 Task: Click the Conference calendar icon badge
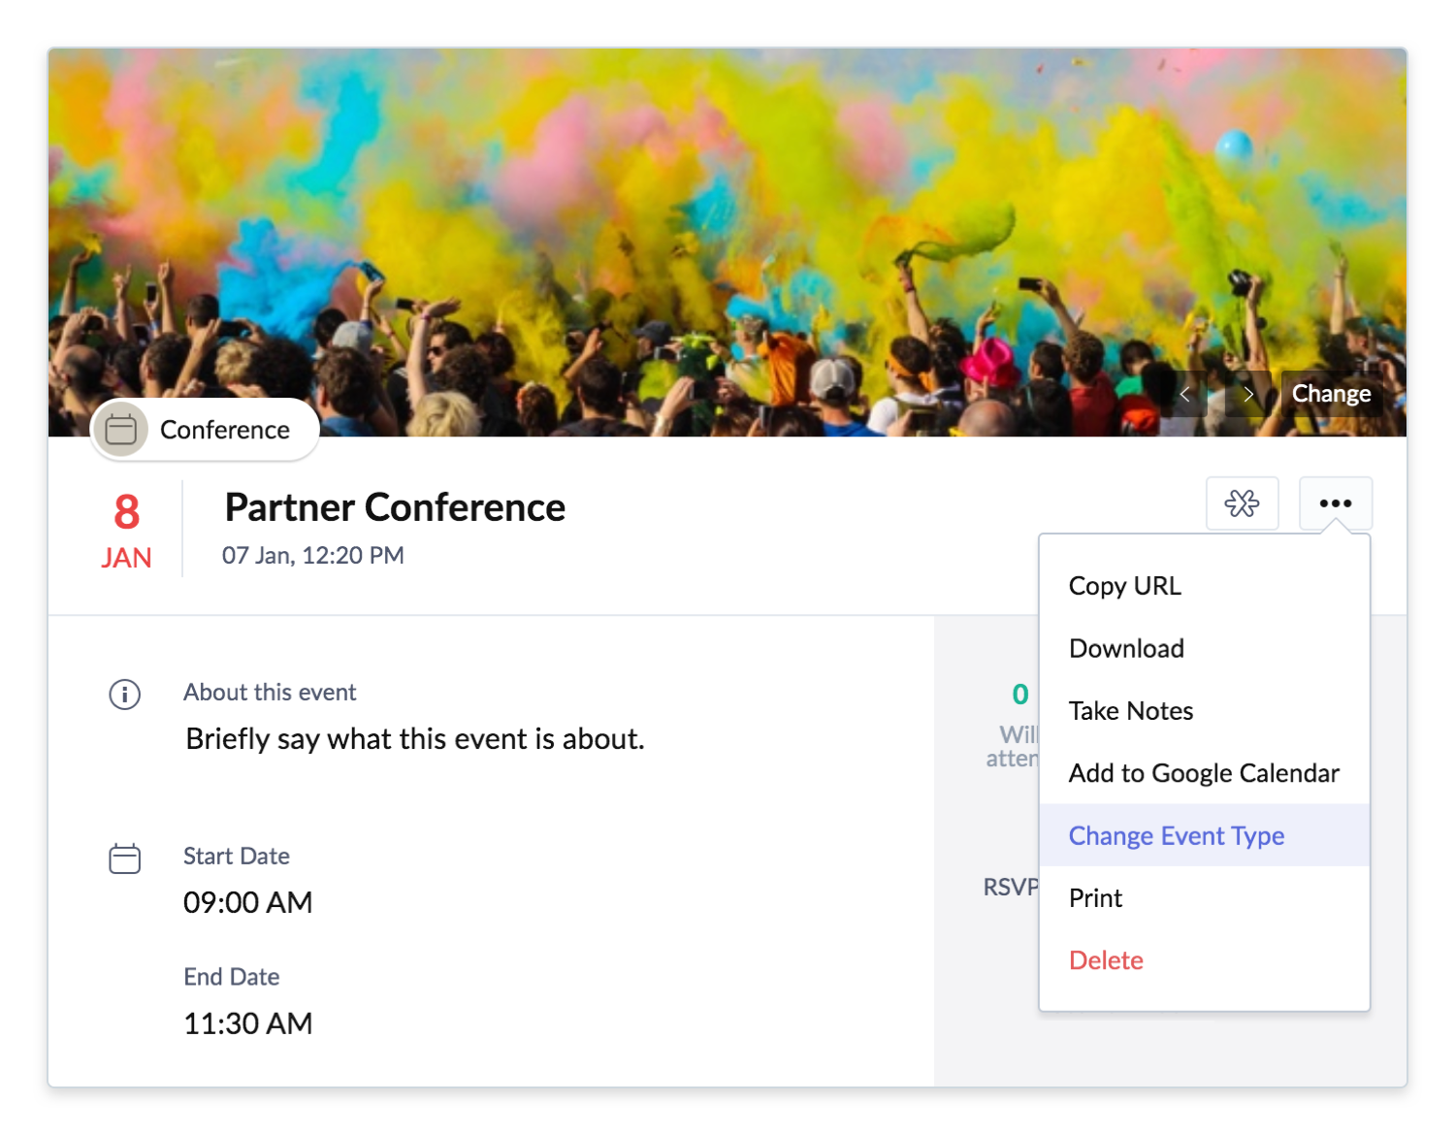point(121,429)
